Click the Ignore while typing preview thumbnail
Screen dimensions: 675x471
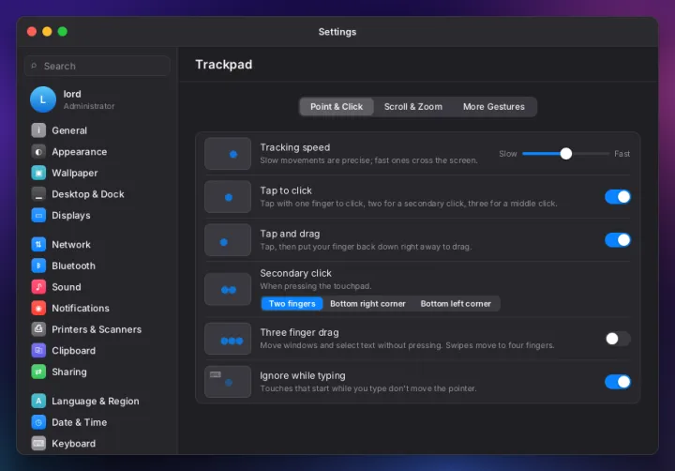point(228,382)
